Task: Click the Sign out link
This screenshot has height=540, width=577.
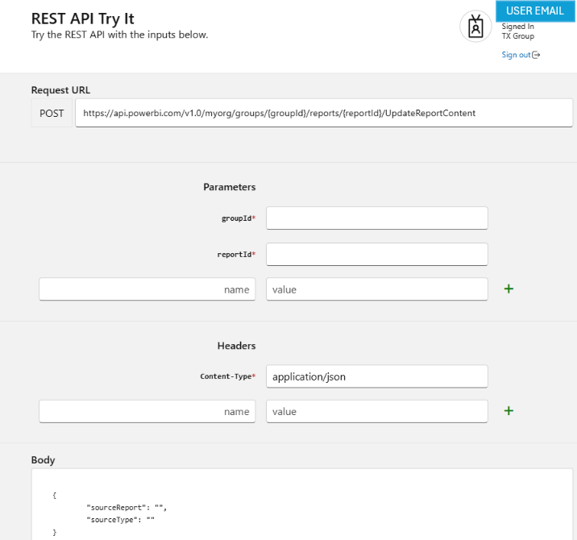Action: click(x=516, y=55)
